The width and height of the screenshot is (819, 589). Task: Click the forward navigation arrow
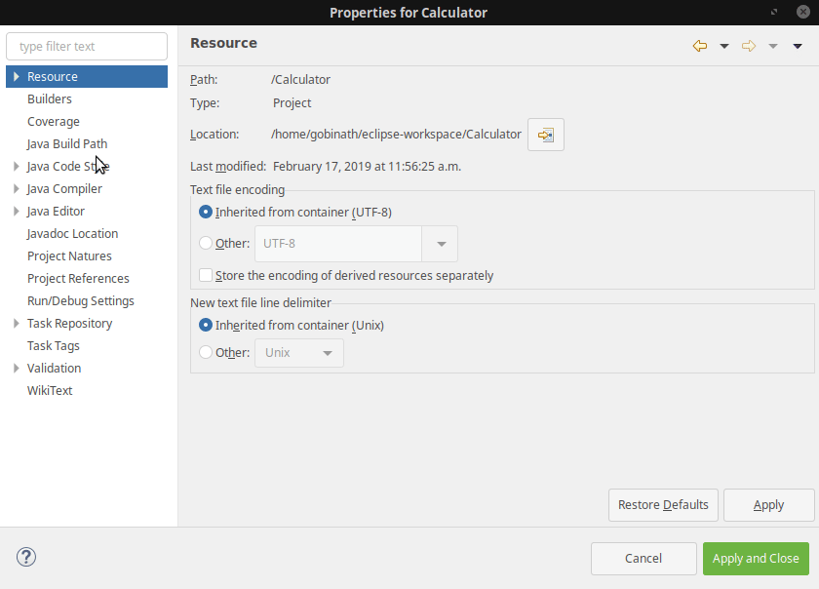click(749, 46)
